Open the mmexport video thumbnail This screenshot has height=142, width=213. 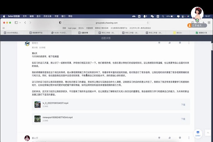38,119
